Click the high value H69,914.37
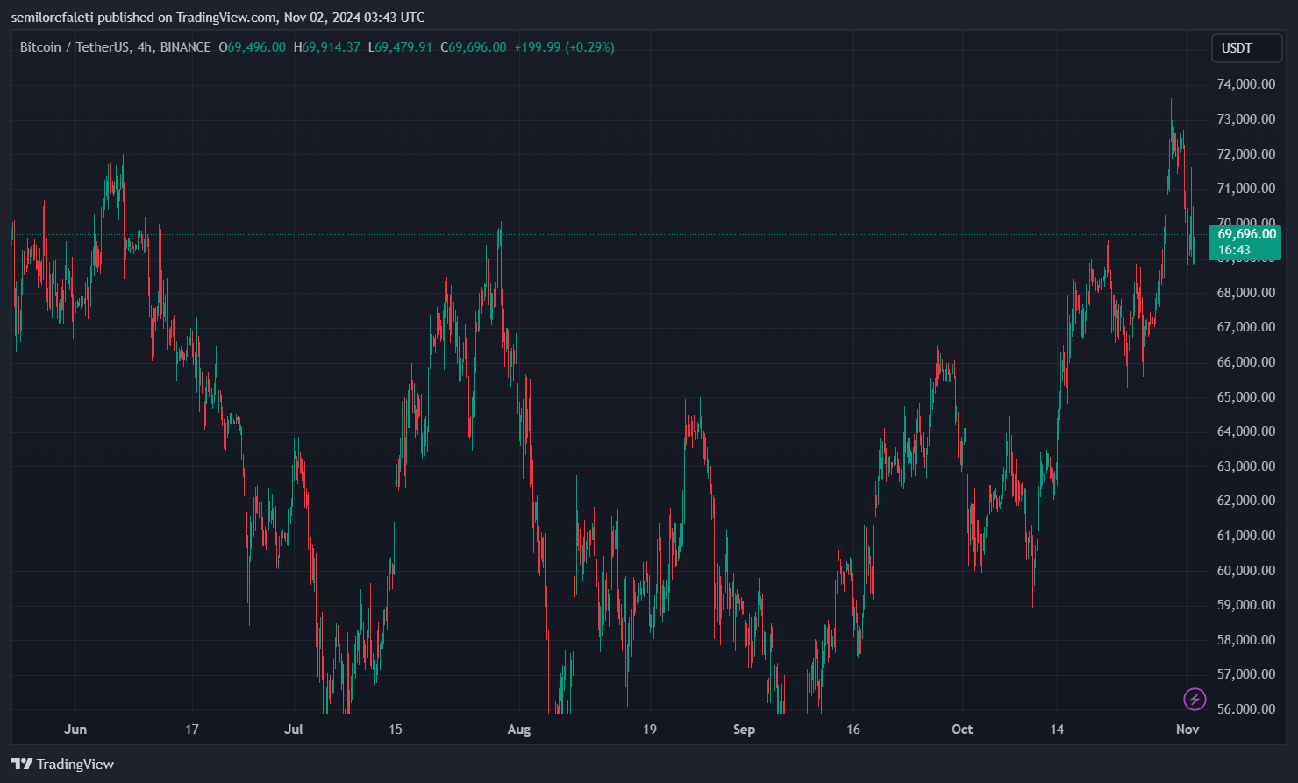Image resolution: width=1298 pixels, height=783 pixels. click(326, 47)
